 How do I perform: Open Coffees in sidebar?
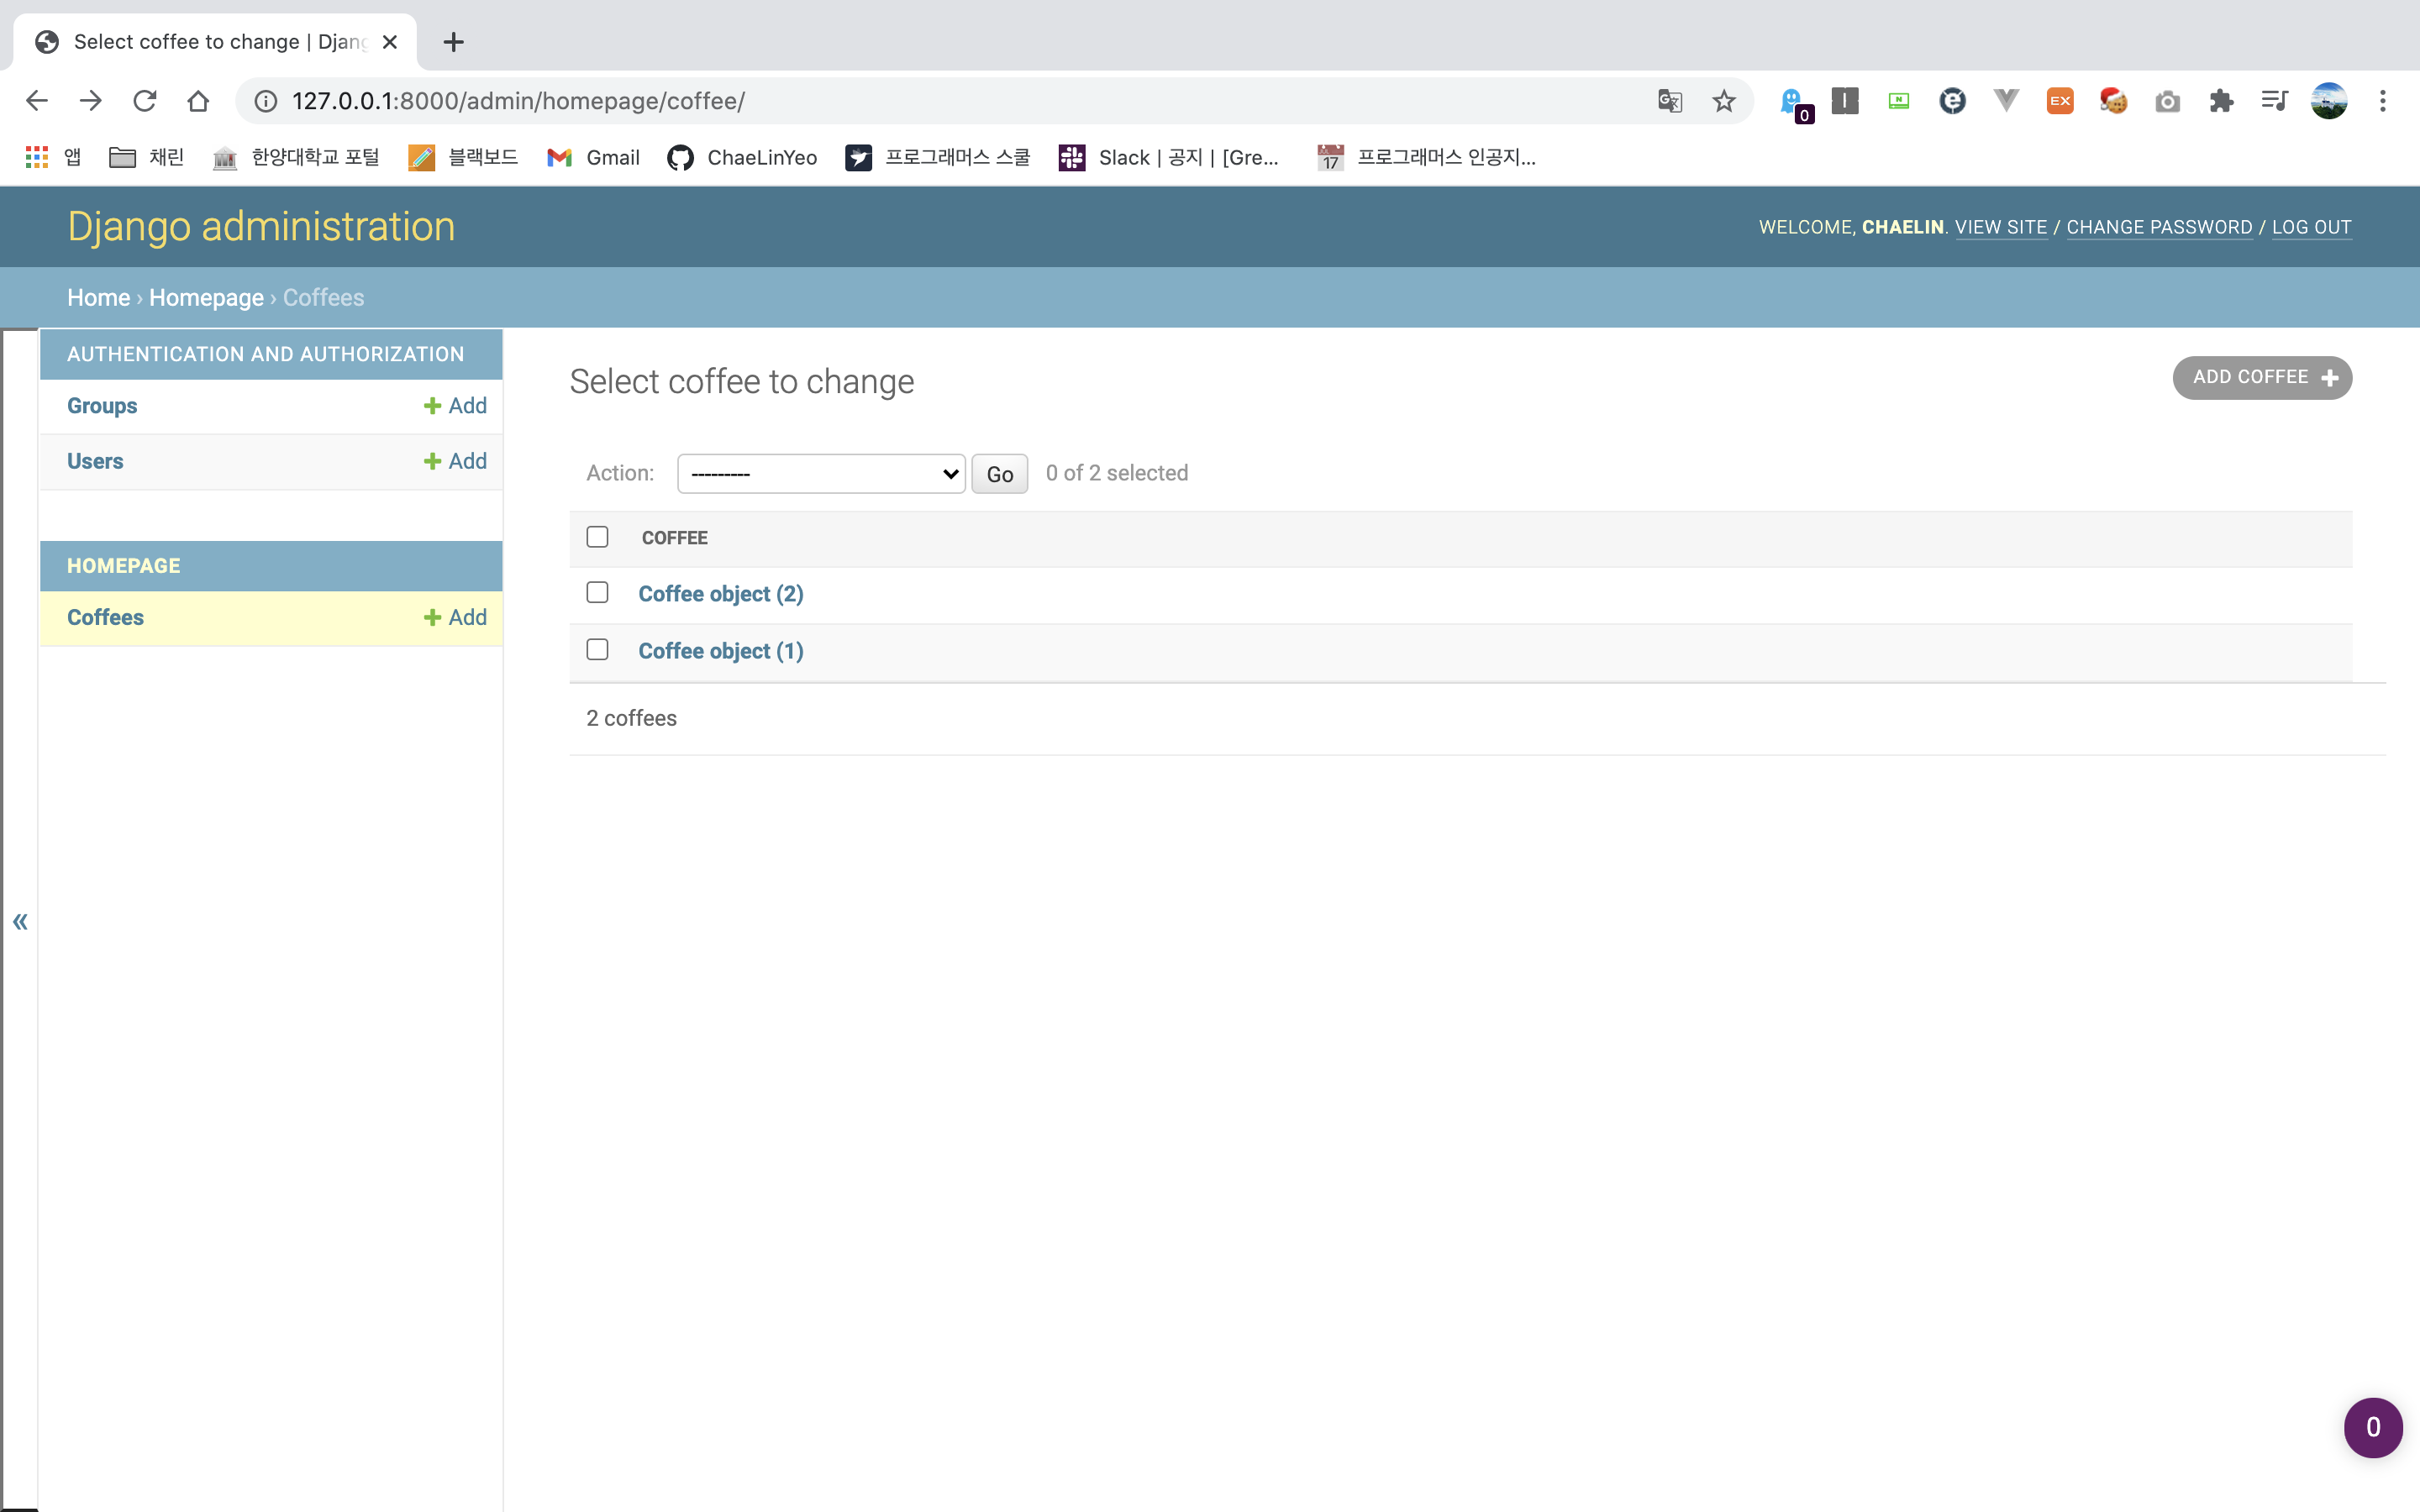105,617
